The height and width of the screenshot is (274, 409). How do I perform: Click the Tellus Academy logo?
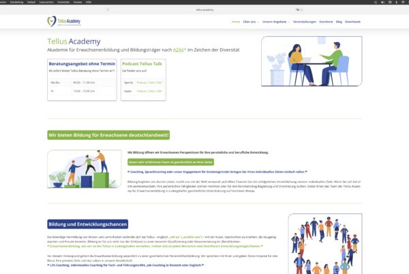pos(64,21)
